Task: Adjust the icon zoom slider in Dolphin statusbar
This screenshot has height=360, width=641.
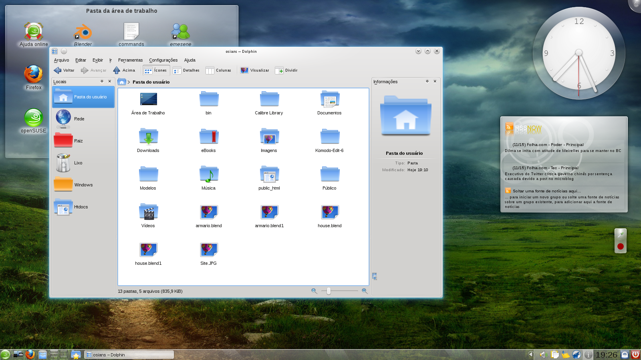Action: 329,291
